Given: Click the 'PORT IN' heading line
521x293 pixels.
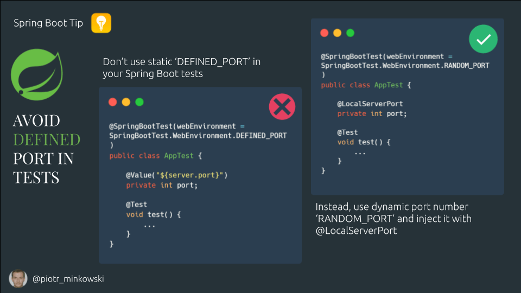Looking at the screenshot, I should click(43, 158).
